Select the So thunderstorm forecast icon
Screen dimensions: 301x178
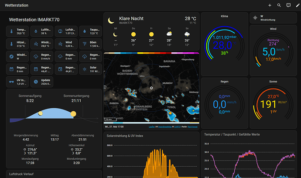coord(187,34)
